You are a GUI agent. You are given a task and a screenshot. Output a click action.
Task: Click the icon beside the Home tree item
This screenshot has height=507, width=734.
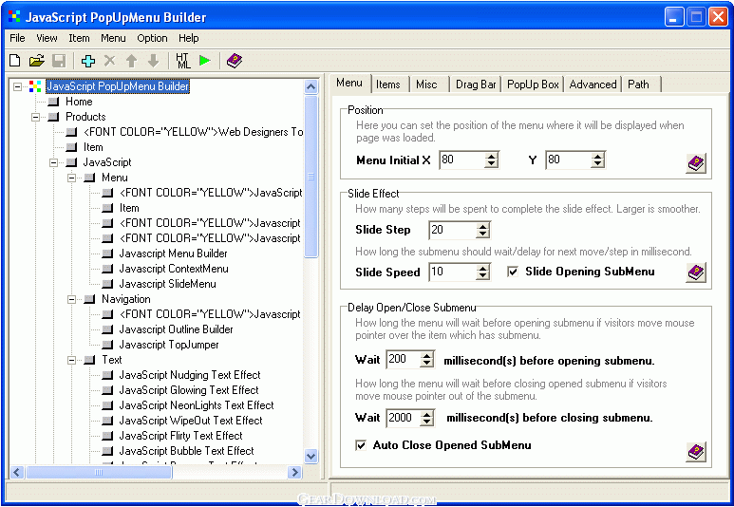click(54, 102)
